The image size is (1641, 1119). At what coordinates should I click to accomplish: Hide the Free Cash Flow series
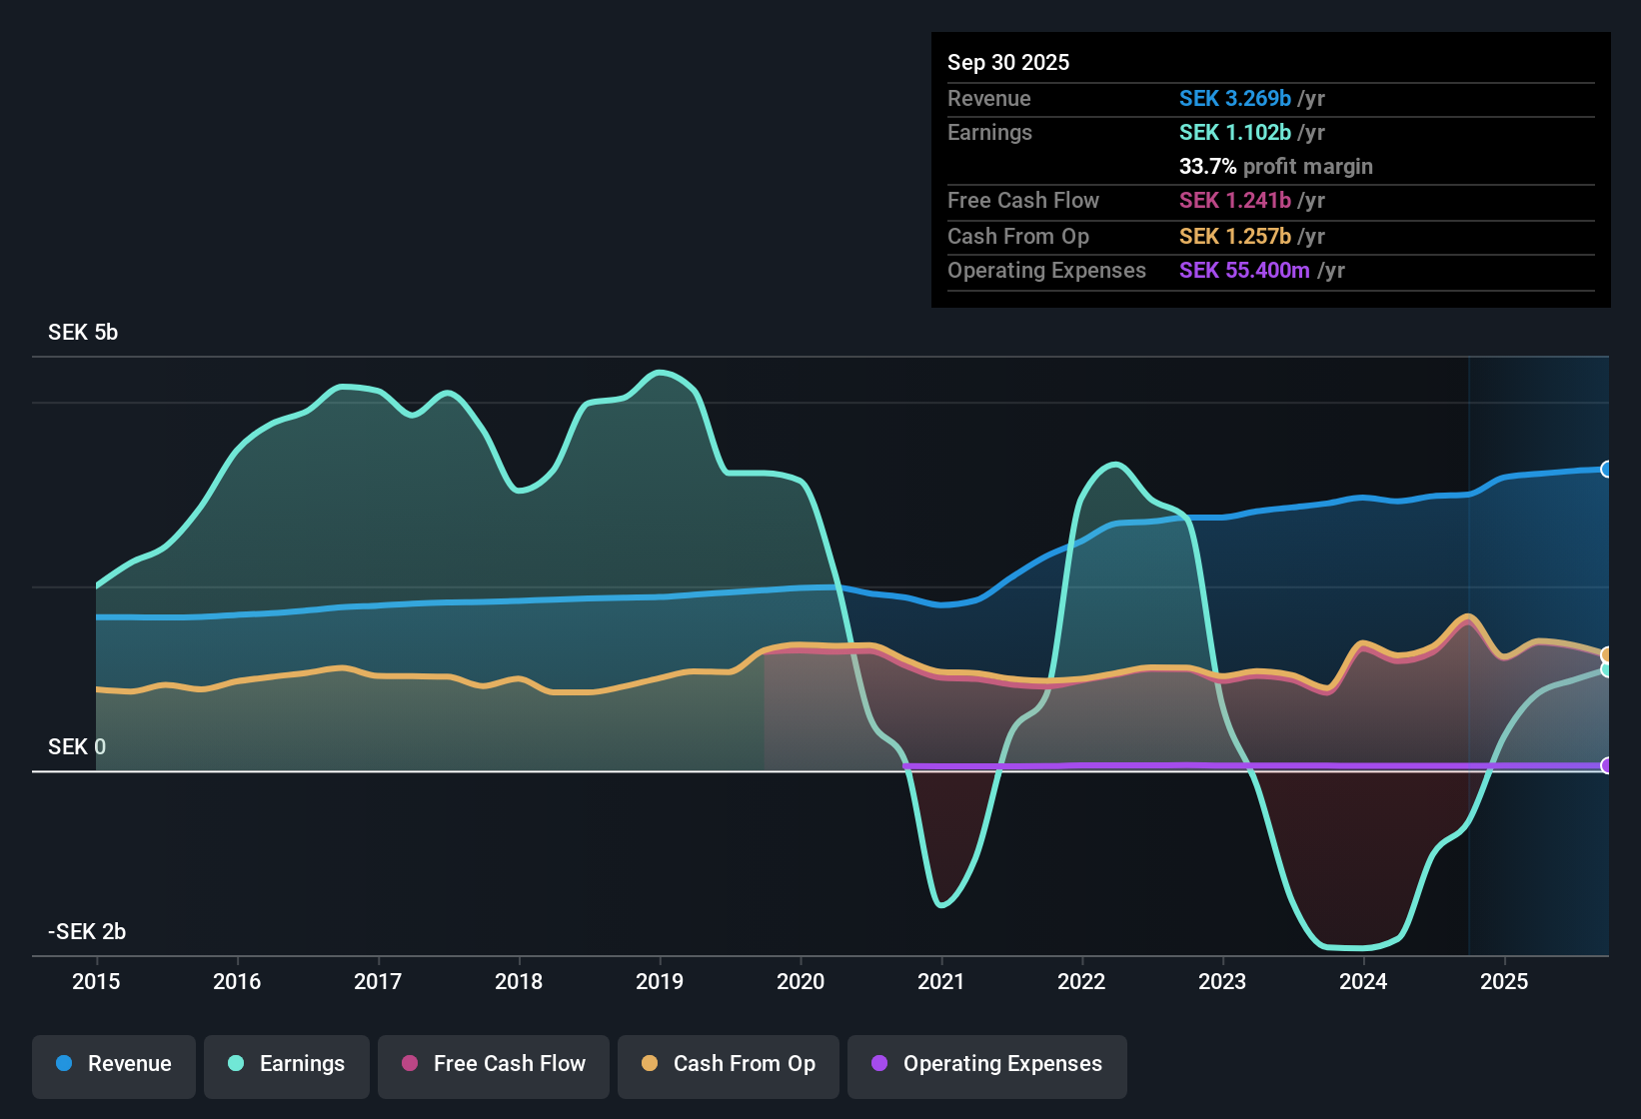pyautogui.click(x=493, y=1064)
